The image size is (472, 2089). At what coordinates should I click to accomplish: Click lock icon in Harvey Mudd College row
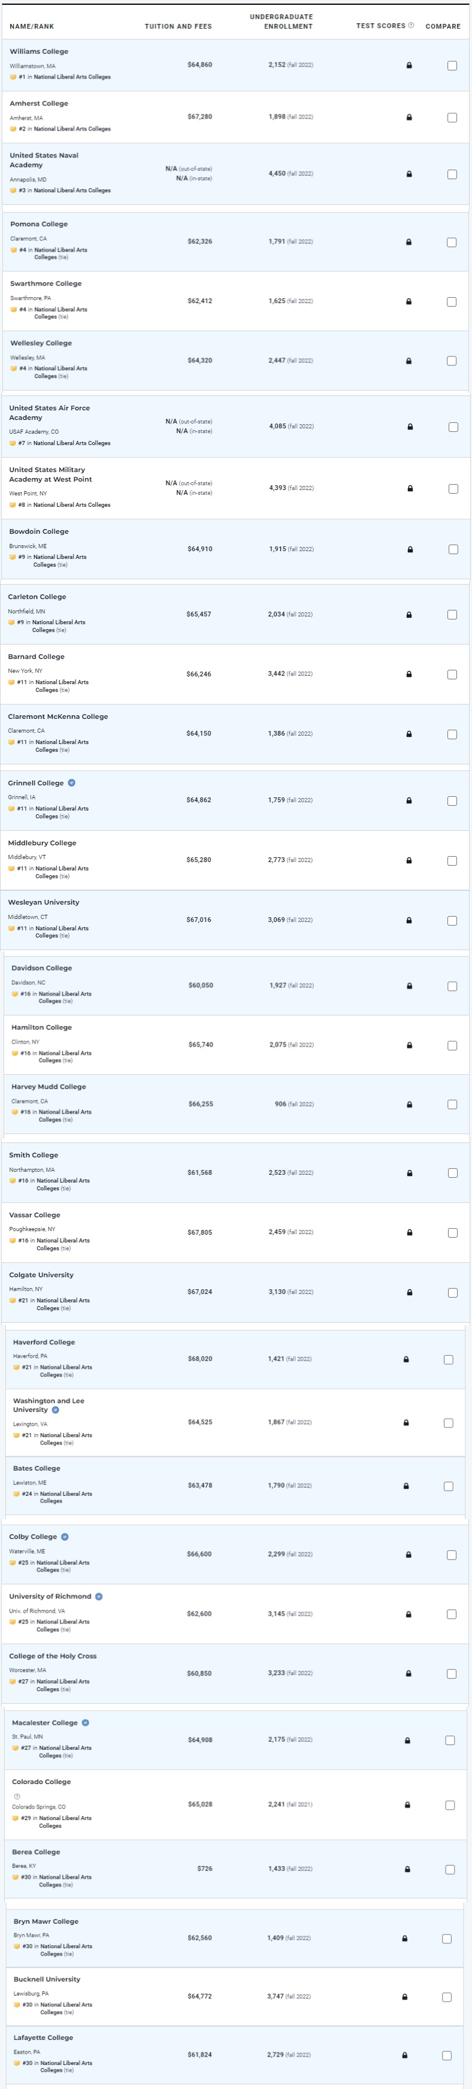pos(409,1105)
